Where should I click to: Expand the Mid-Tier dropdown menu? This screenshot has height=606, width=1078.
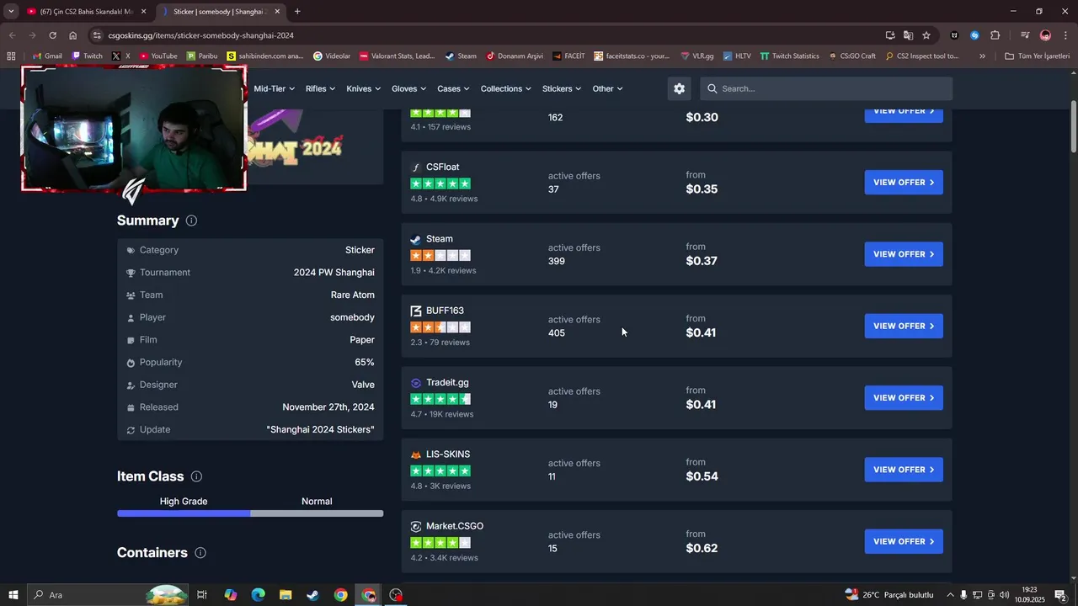[274, 88]
